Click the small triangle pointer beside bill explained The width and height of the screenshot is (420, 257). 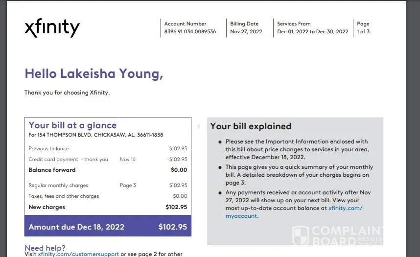coord(198,126)
